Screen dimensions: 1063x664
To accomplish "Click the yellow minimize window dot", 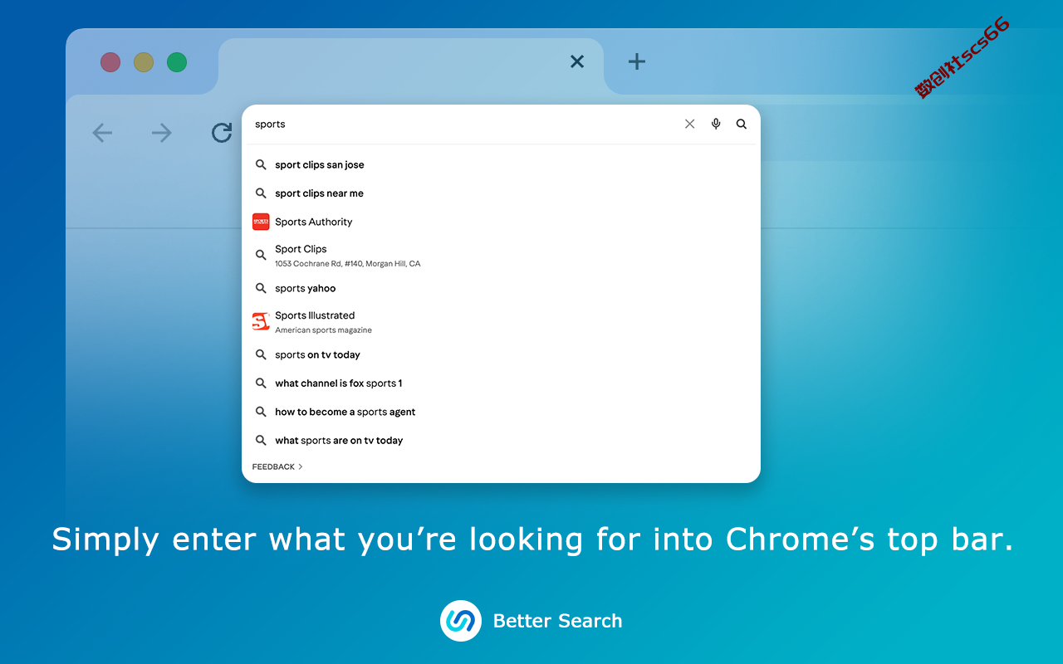I will coord(144,62).
